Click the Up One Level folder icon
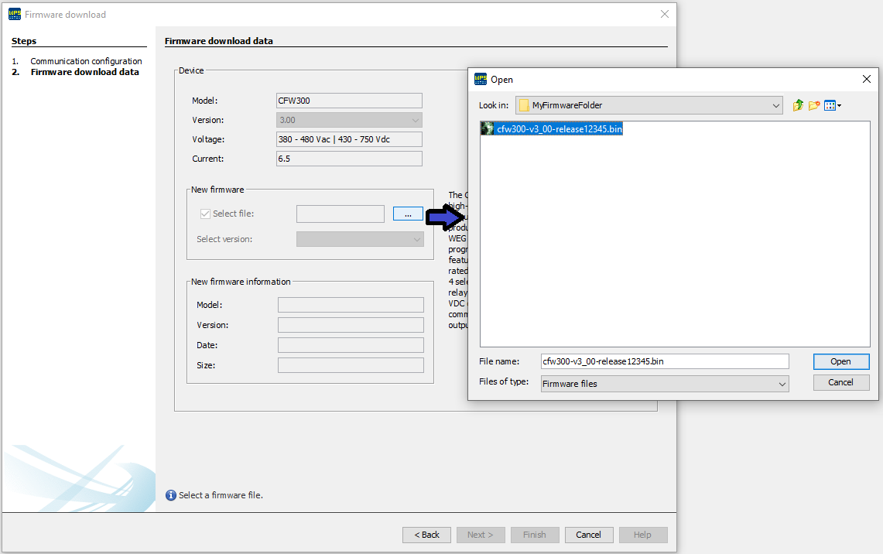 (x=798, y=104)
